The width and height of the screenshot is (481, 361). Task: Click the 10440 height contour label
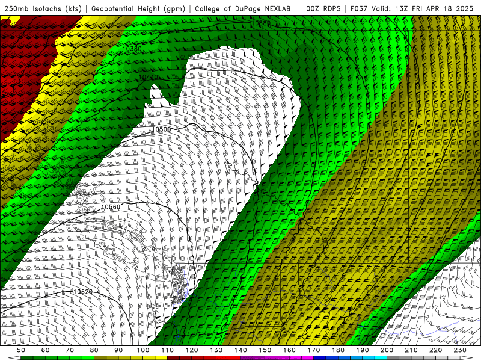tap(149, 77)
